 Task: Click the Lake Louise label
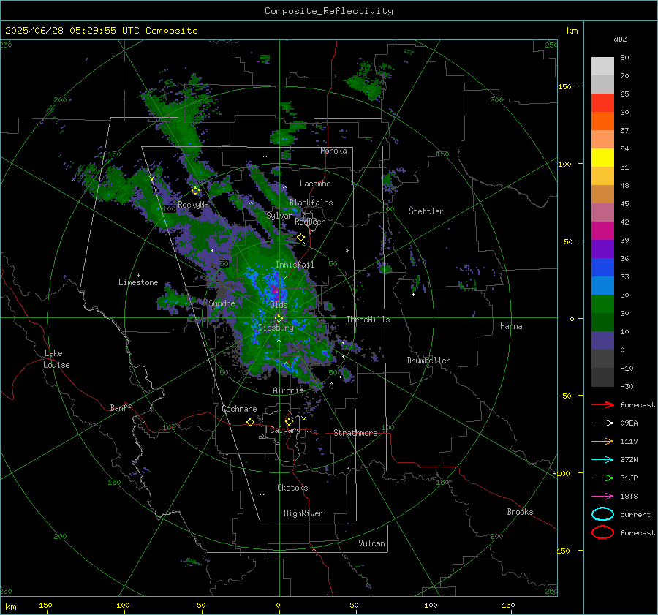tap(56, 359)
